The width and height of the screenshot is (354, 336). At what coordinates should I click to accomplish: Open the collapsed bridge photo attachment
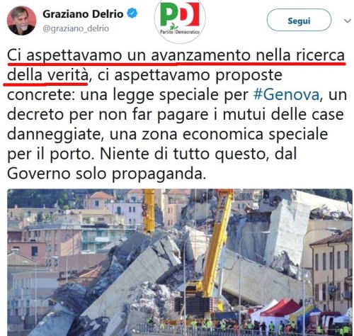180,262
